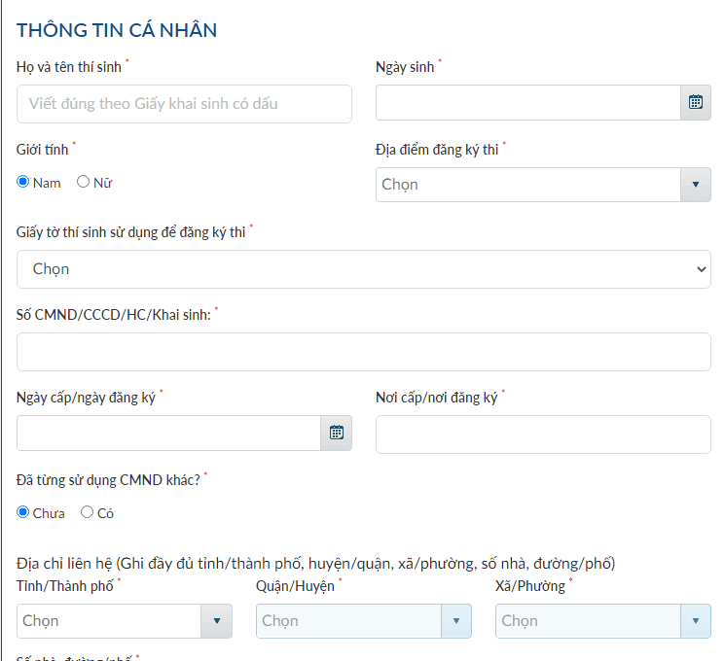
Task: Expand the Tỉnh/Thành phố dropdown arrow
Action: point(216,621)
